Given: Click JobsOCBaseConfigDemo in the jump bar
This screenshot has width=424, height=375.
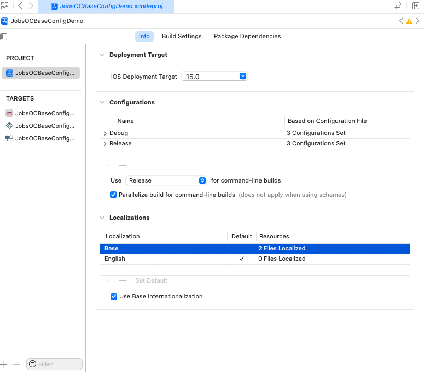Looking at the screenshot, I should point(47,21).
